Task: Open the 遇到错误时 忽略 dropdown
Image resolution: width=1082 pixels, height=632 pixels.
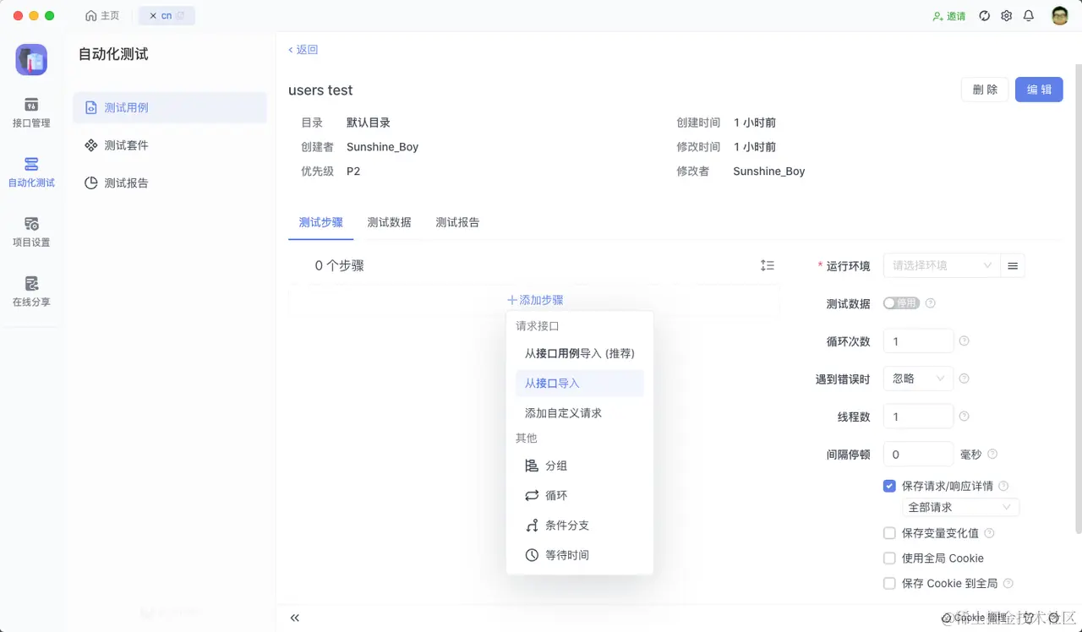Action: (x=918, y=379)
